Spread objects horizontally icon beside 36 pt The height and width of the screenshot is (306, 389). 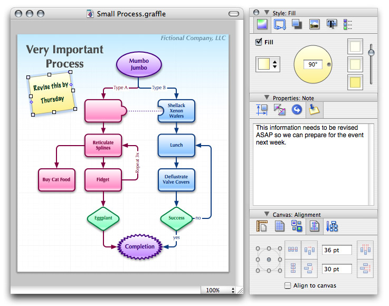click(309, 250)
